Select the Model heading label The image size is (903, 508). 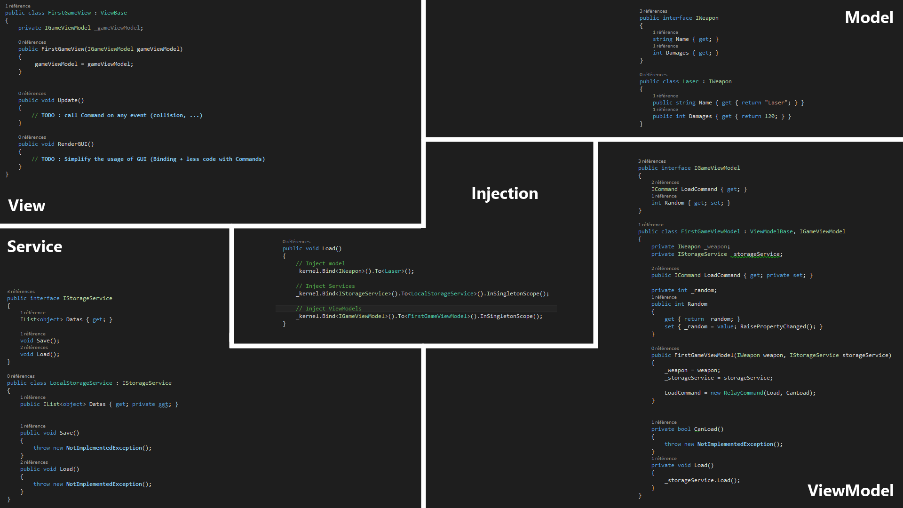[x=869, y=17]
